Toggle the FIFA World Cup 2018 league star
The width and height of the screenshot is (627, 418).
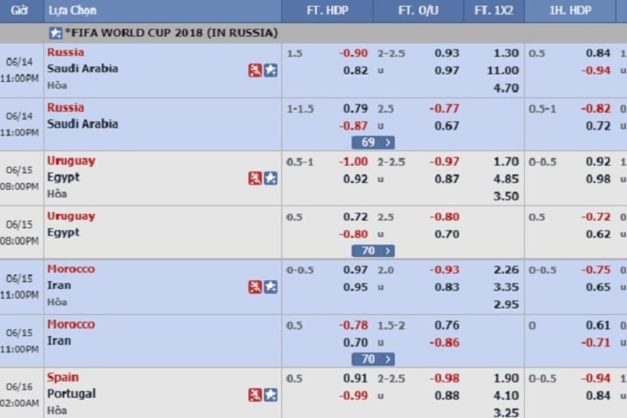(56, 33)
